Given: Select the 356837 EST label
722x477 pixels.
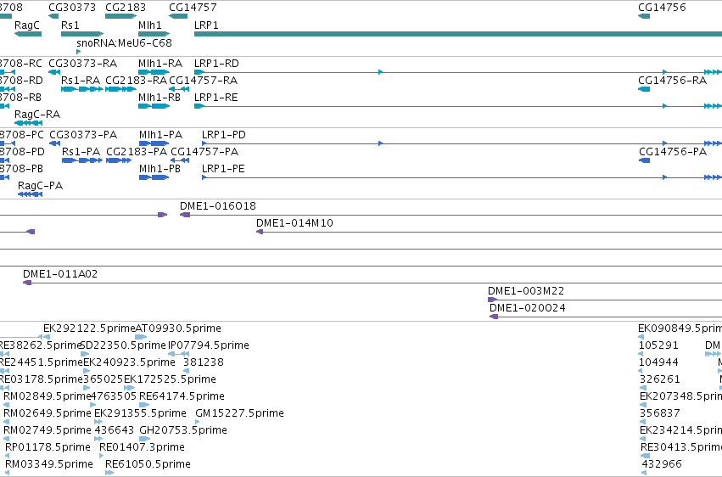Looking at the screenshot, I should (x=660, y=413).
